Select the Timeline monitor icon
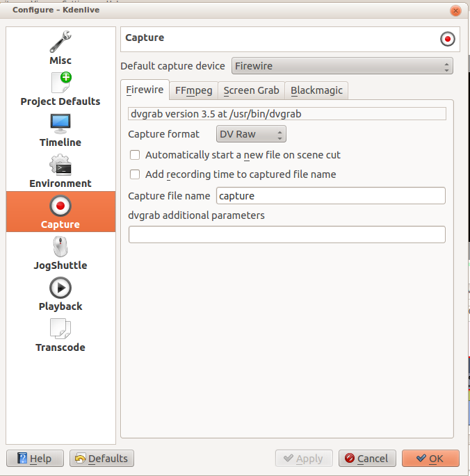The width and height of the screenshot is (470, 476). [x=60, y=124]
